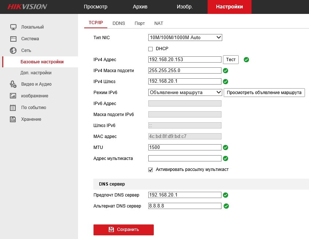309x239 pixels.
Task: Open Video and Audio section icon
Action: (13, 84)
